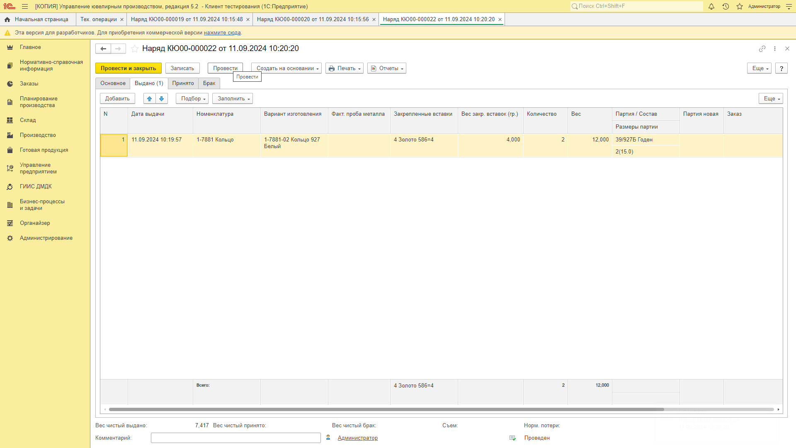Switch to Брак tab

(209, 83)
